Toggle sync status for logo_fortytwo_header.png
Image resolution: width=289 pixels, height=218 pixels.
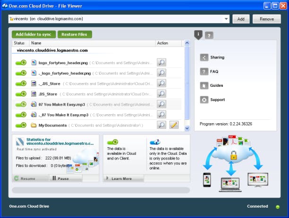21,63
